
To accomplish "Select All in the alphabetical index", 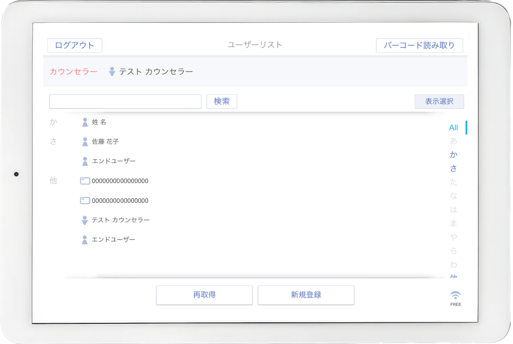I will pos(453,127).
